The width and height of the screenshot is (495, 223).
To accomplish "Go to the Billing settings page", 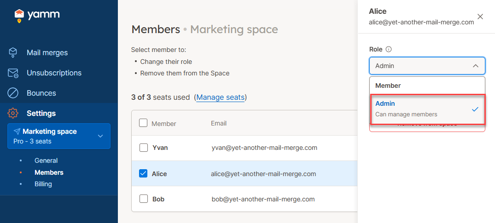I will click(43, 184).
